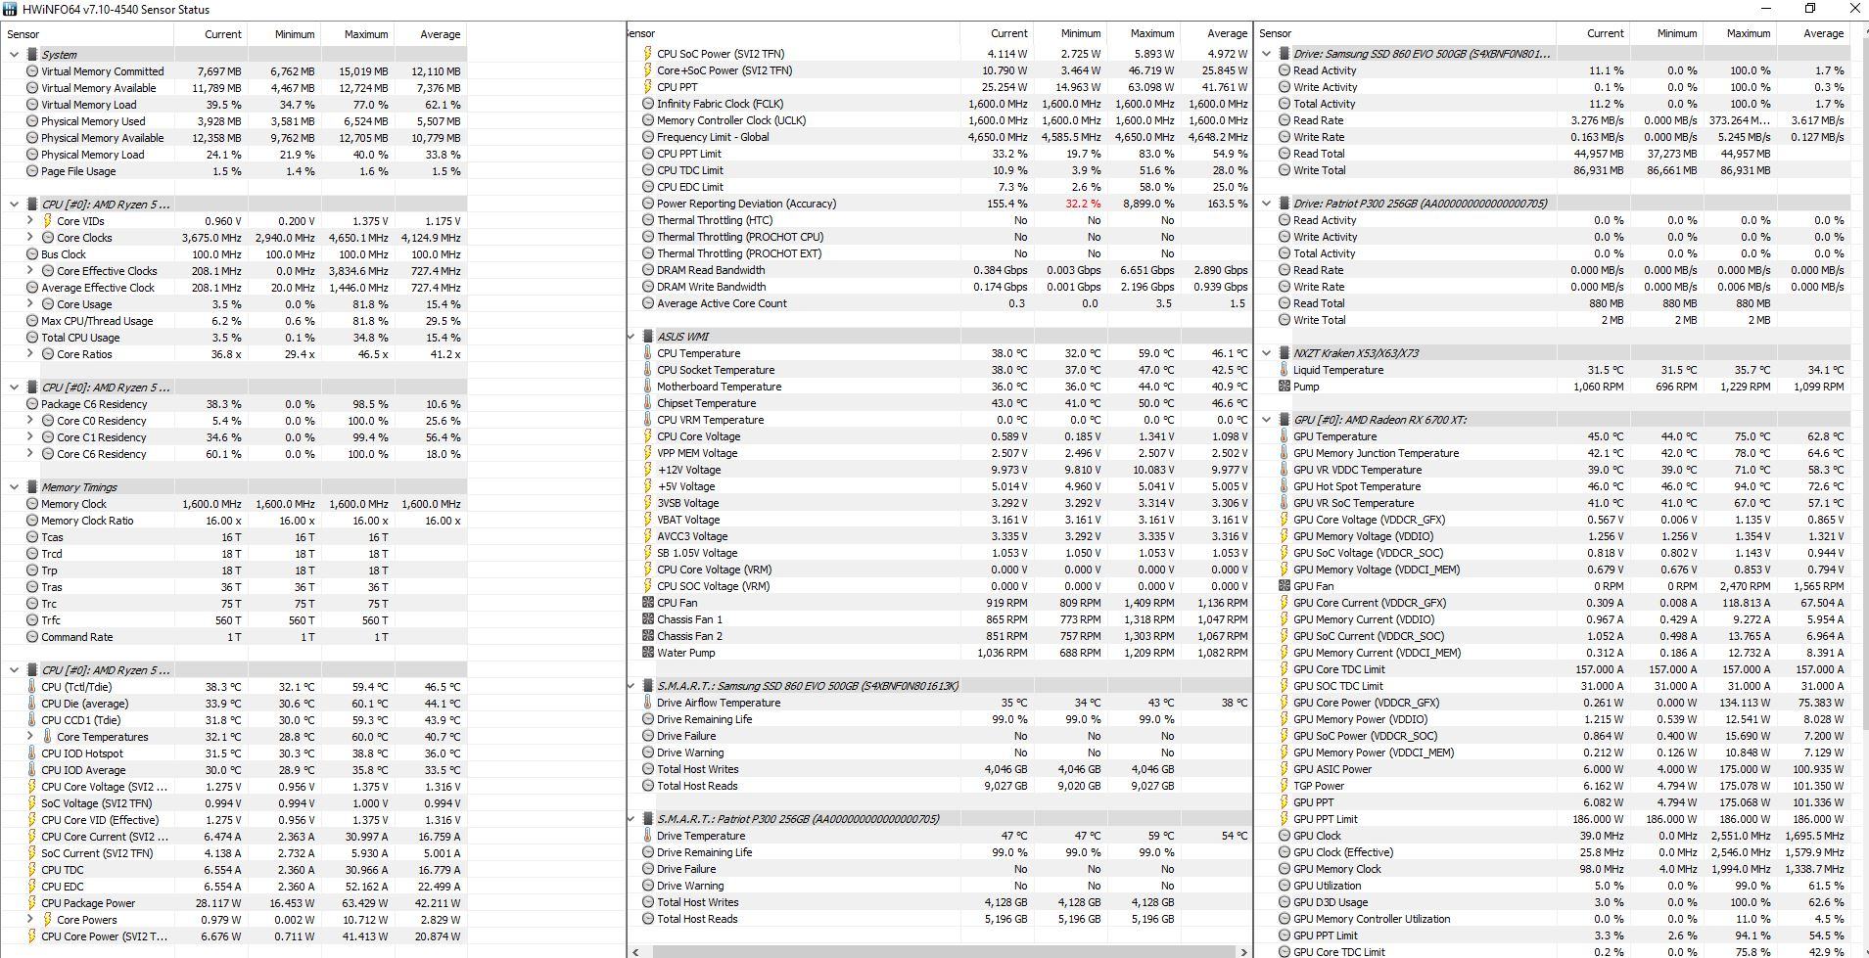Expand the Core Powers row
Viewport: 1869px width, 958px height.
click(x=29, y=920)
